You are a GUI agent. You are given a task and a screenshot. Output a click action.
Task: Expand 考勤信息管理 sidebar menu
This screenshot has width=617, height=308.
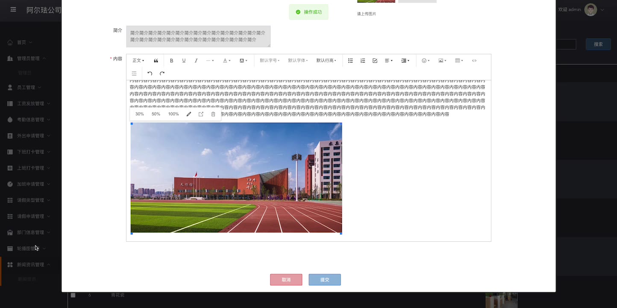pos(29,120)
